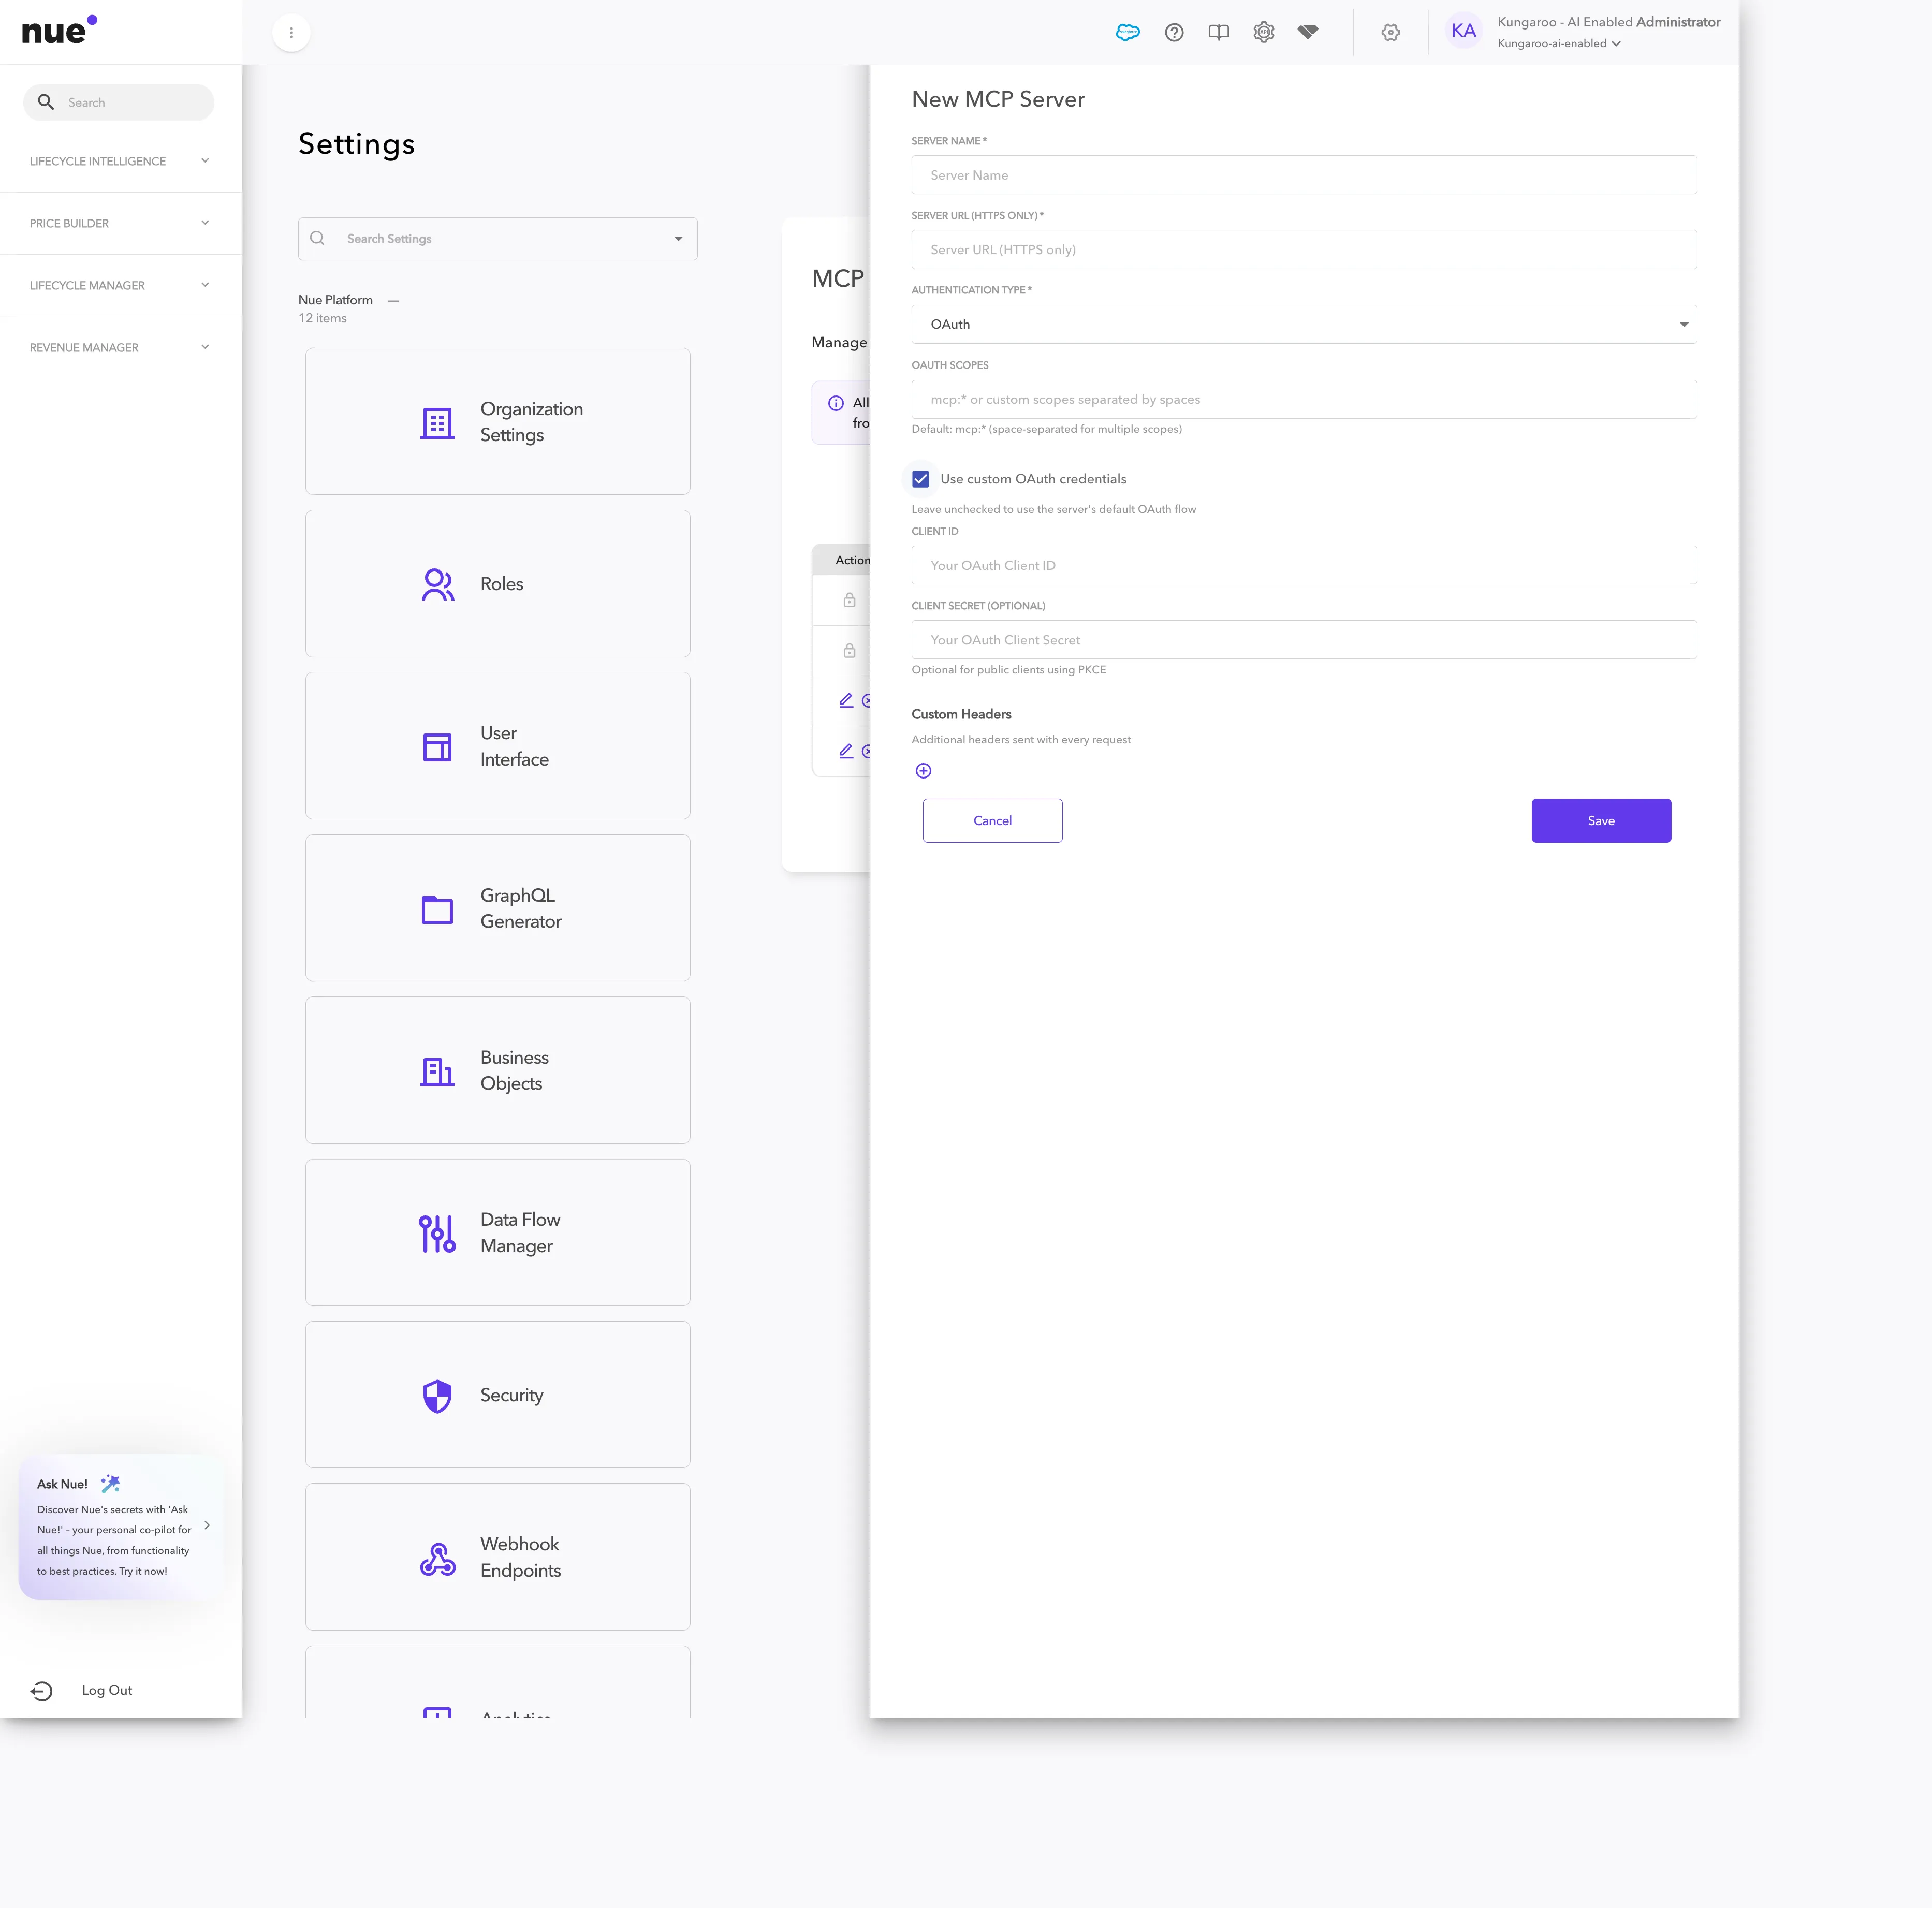The width and height of the screenshot is (1932, 1908).
Task: Click the AI gear icon in header
Action: click(x=1263, y=32)
